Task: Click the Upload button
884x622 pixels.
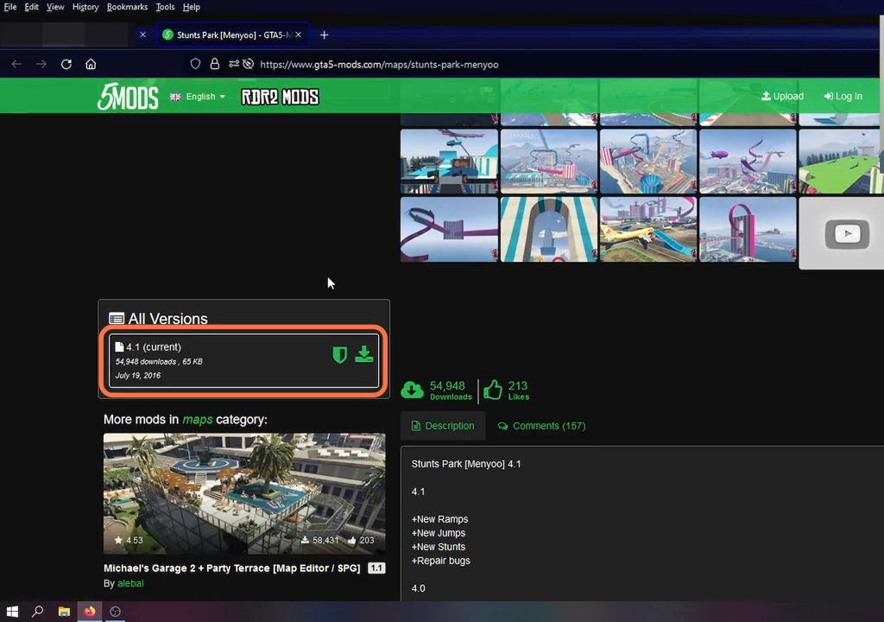Action: (x=782, y=97)
